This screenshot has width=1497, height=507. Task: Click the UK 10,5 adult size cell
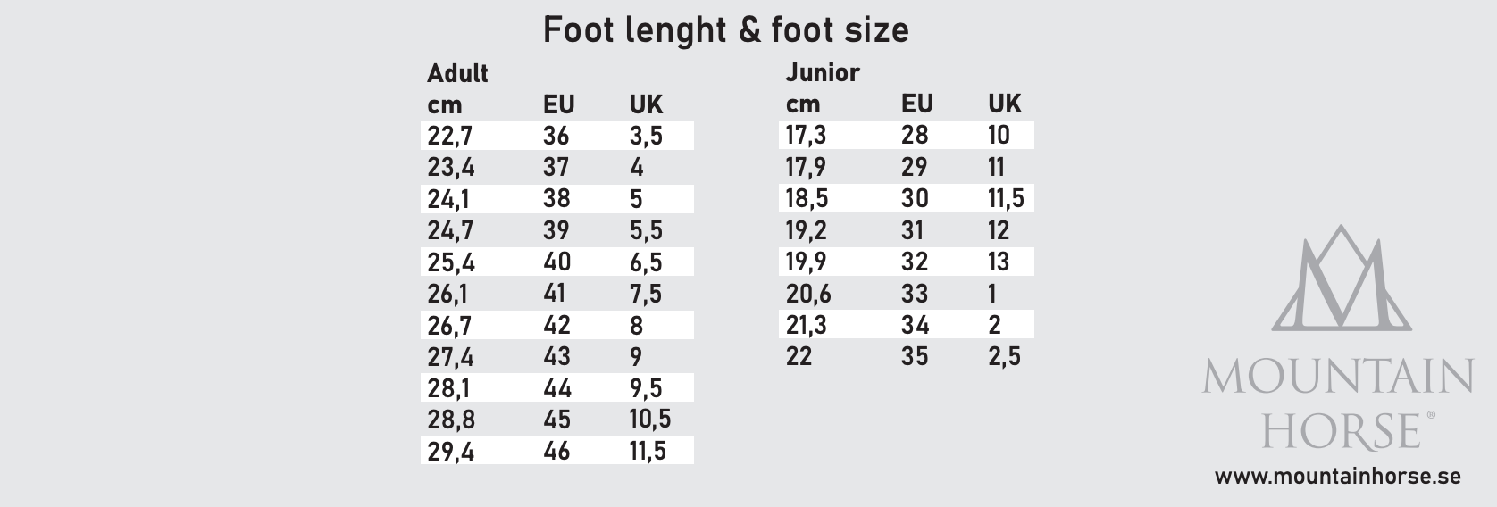pos(649,420)
